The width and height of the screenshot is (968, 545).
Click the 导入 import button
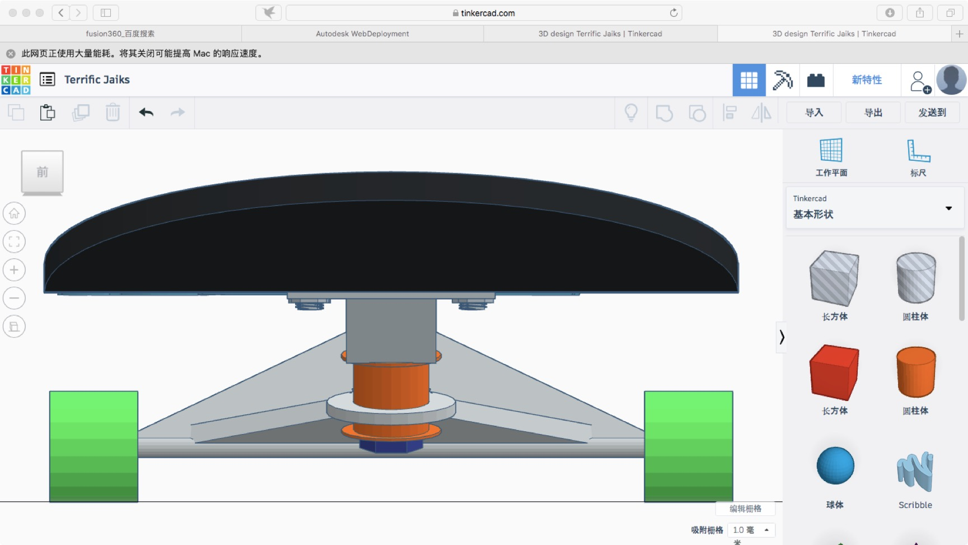pyautogui.click(x=814, y=113)
